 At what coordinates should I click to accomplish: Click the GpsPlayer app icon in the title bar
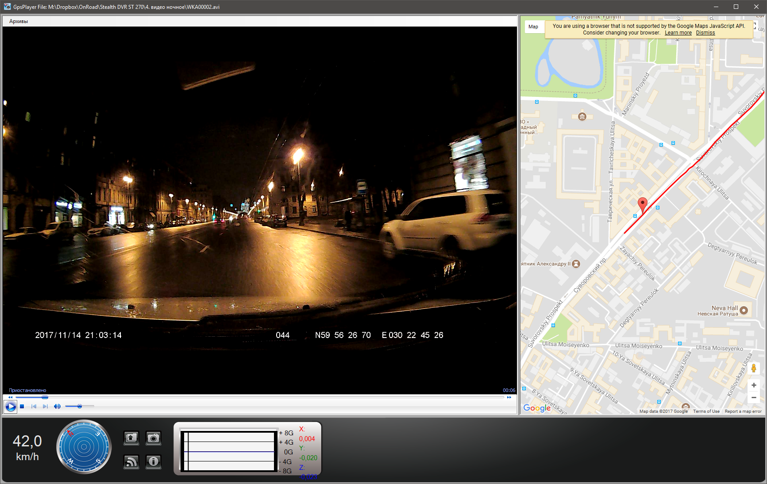[x=7, y=7]
